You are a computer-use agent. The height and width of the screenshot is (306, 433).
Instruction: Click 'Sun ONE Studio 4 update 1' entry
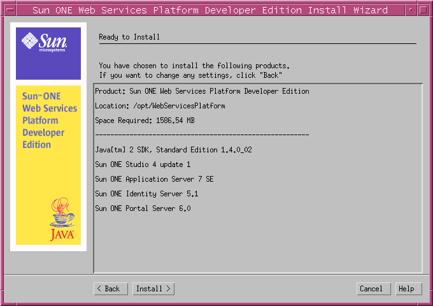(143, 164)
